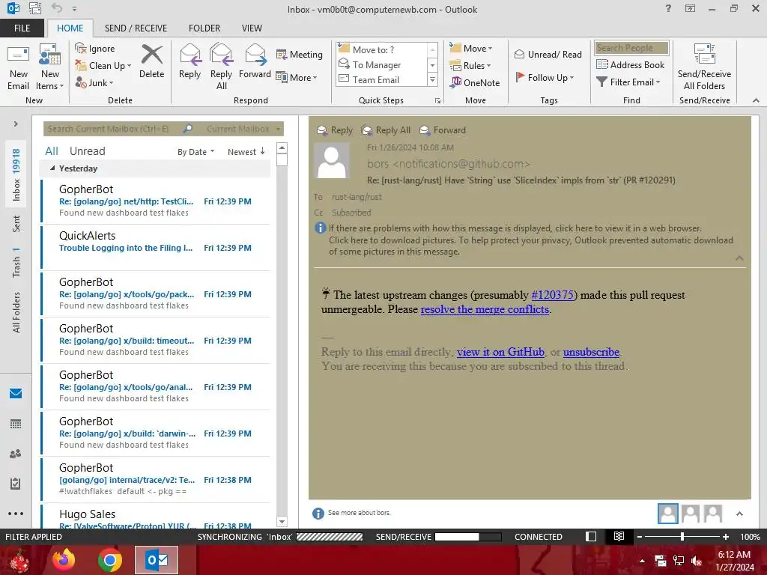Click Reply in the reading pane
This screenshot has width=767, height=575.
coord(335,130)
